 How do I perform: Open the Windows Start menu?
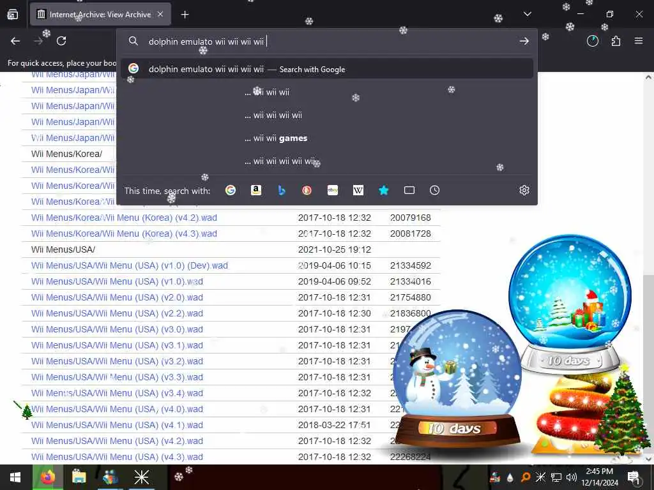click(15, 477)
